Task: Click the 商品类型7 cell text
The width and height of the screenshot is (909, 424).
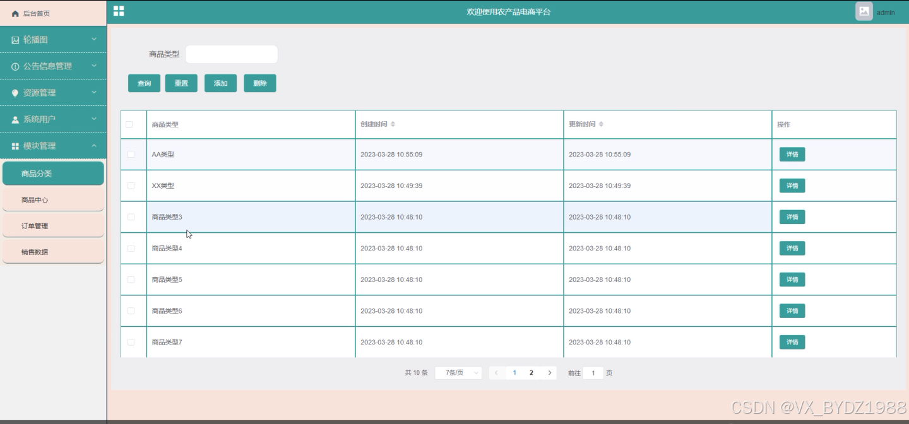Action: (x=167, y=342)
